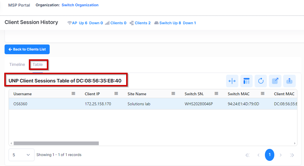Open Switch MAC column menu icon
Screen dimensions: 304x166
tap(263, 94)
